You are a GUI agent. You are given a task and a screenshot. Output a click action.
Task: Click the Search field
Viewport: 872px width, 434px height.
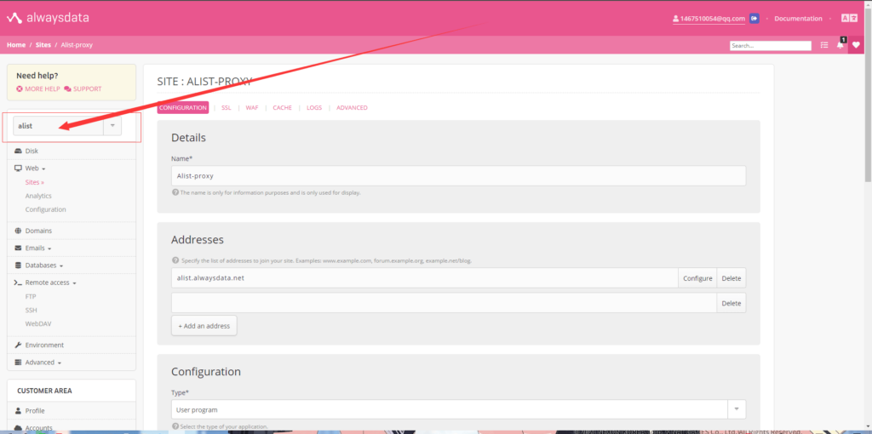coord(770,46)
